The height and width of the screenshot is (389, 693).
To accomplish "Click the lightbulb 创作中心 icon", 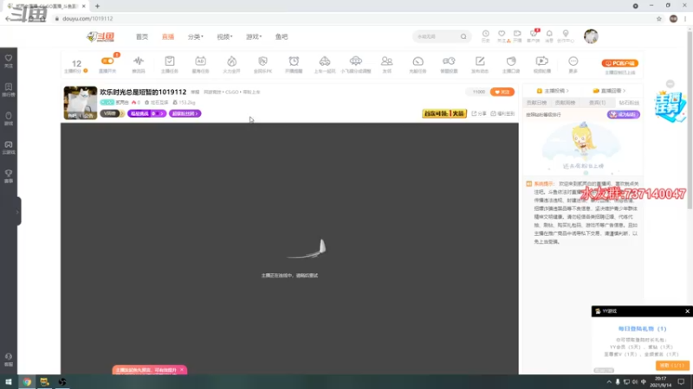I will coord(566,35).
